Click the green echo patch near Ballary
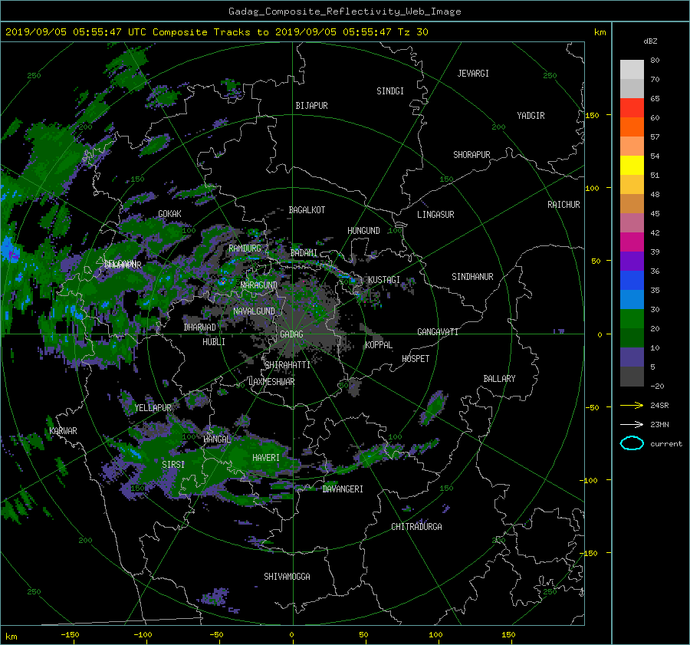This screenshot has width=690, height=645. (x=433, y=408)
